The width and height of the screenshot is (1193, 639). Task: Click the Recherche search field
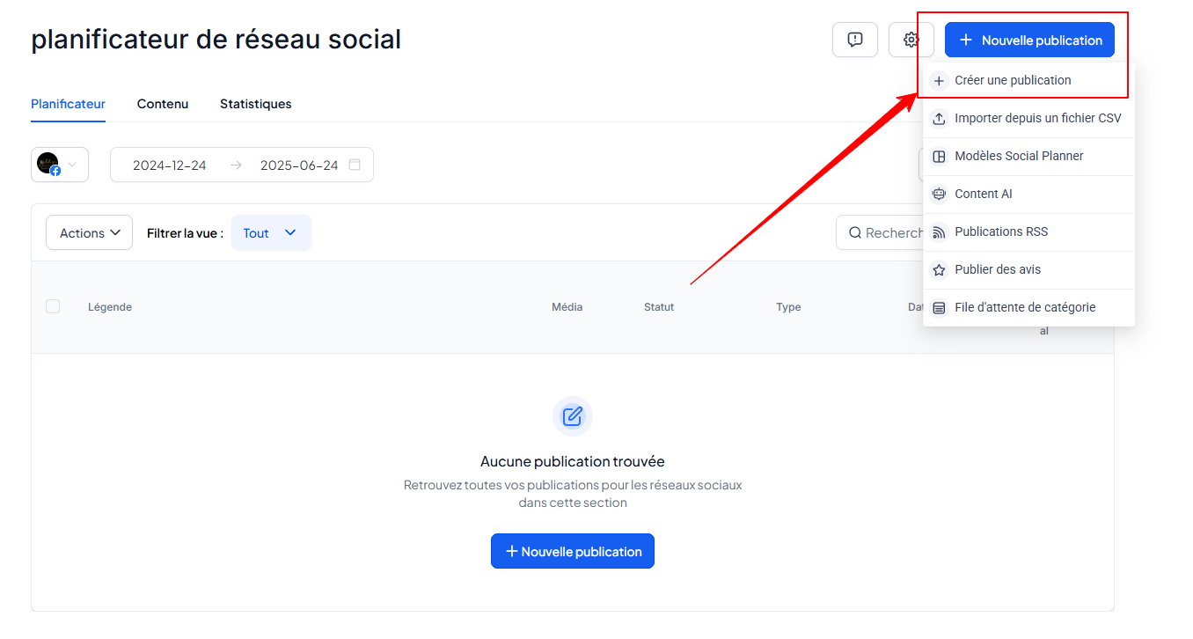[x=880, y=233]
